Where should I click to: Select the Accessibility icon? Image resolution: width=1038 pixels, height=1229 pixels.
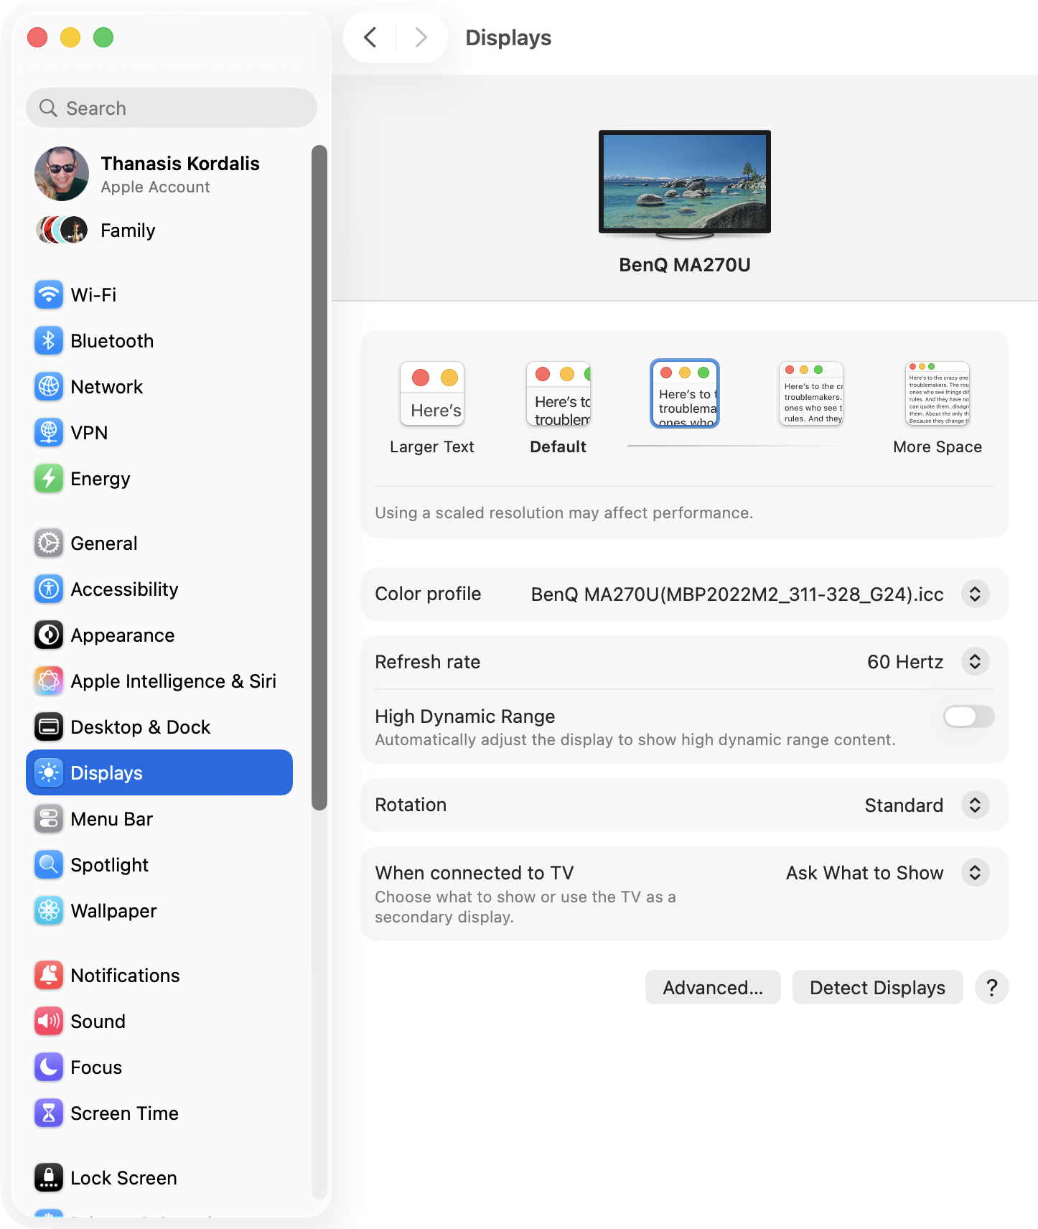pos(49,589)
